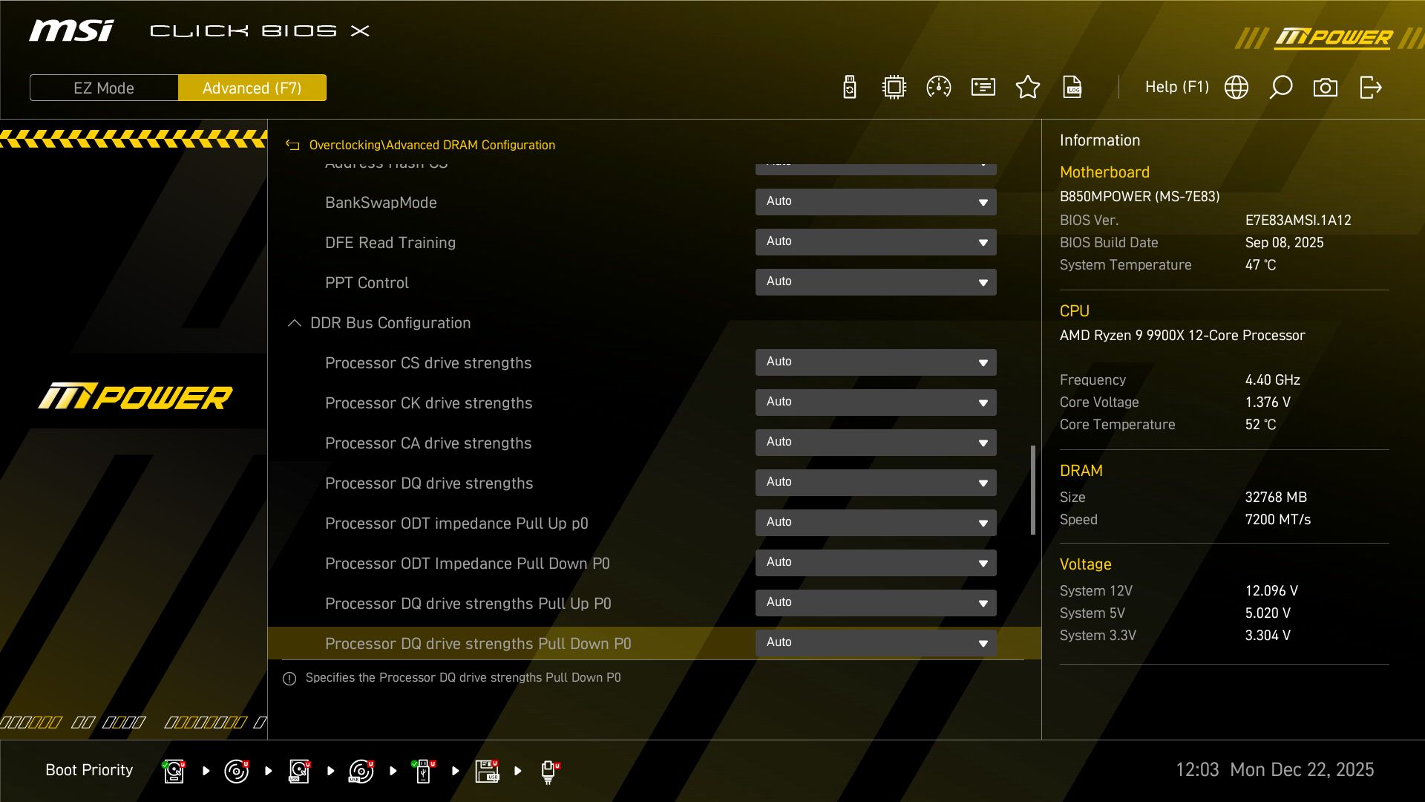Screen dimensions: 1425x802
Task: Click the settings list vertical scrollbar
Action: tap(1032, 490)
